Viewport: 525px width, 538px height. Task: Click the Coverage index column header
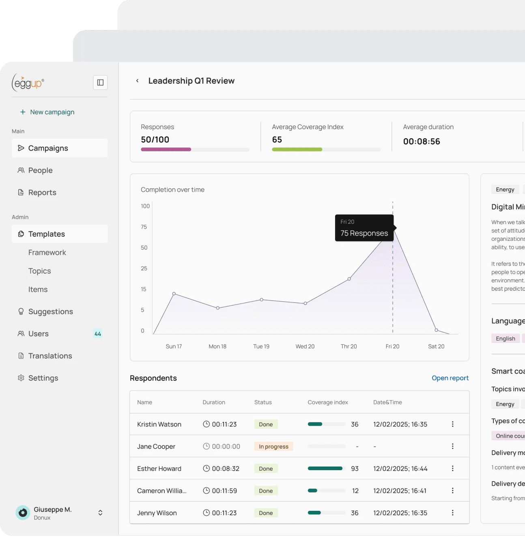point(328,402)
